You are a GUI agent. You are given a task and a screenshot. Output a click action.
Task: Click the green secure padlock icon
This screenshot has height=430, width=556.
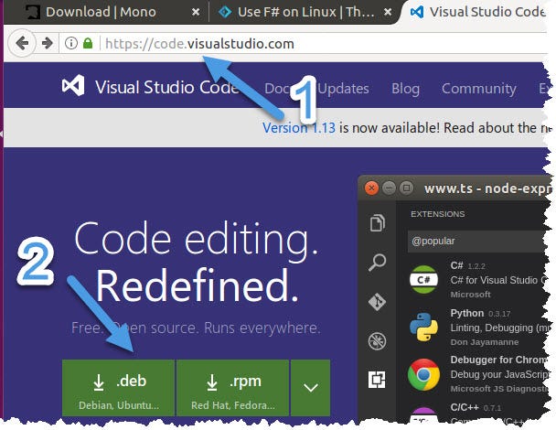(x=88, y=43)
